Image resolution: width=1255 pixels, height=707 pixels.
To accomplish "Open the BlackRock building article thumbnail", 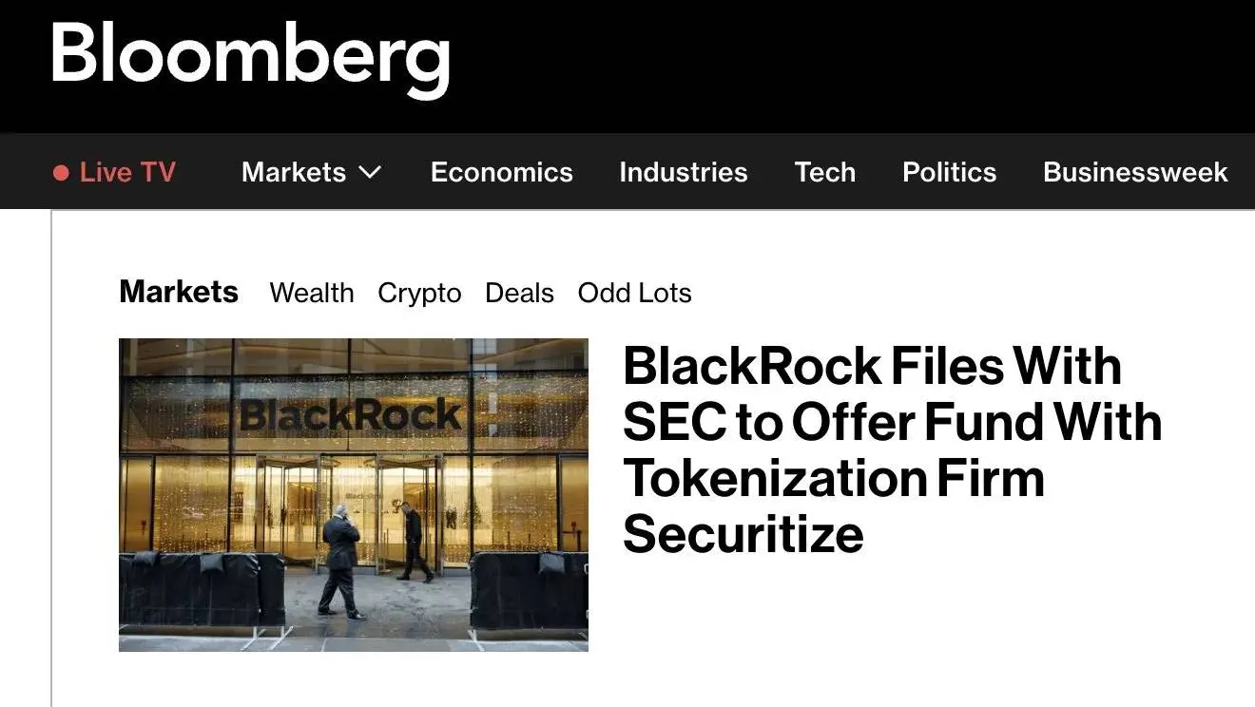I will (x=354, y=495).
